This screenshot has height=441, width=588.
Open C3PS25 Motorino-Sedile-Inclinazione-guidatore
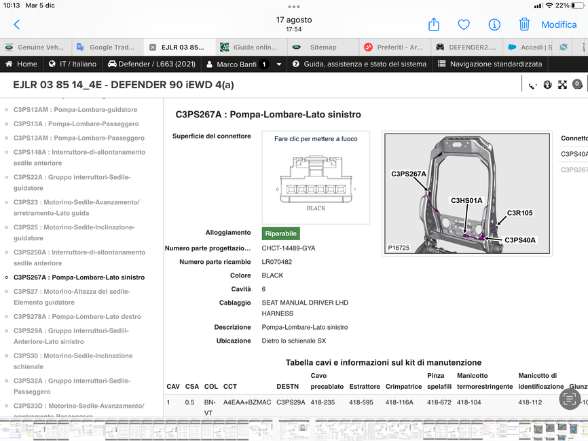click(74, 233)
